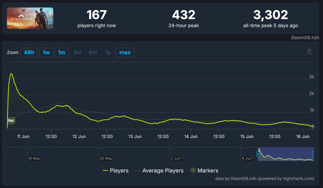Click the disabled 3m zoom option
323x188 pixels.
[77, 52]
